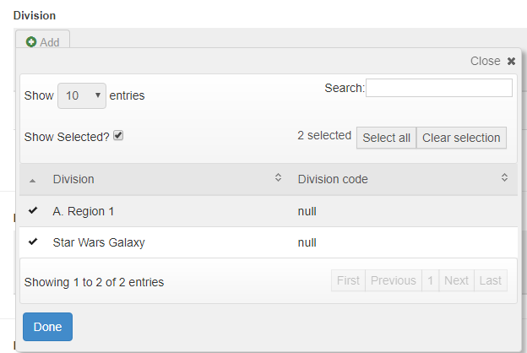Click into the Search field
The height and width of the screenshot is (353, 527).
point(438,88)
